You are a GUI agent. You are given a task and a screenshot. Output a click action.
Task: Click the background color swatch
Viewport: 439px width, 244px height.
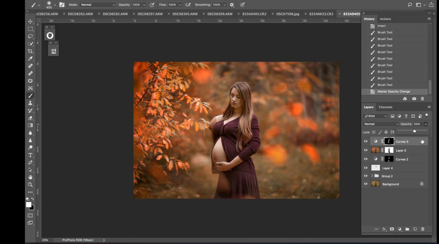[33, 209]
